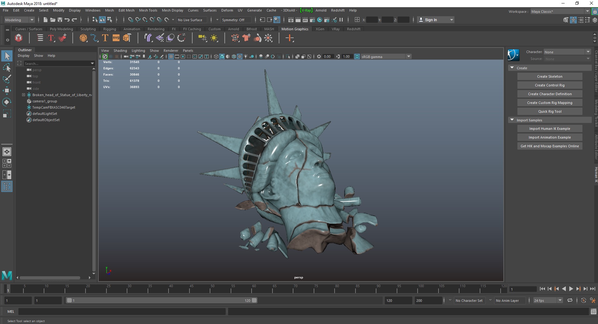This screenshot has width=598, height=324.
Task: Click the No Live Surface button
Action: (x=192, y=20)
